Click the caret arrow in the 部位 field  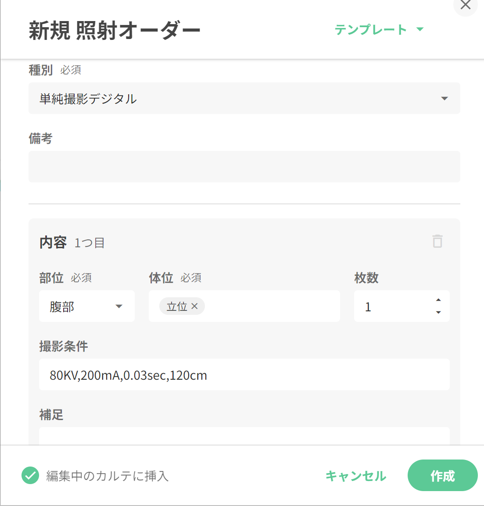pyautogui.click(x=119, y=306)
